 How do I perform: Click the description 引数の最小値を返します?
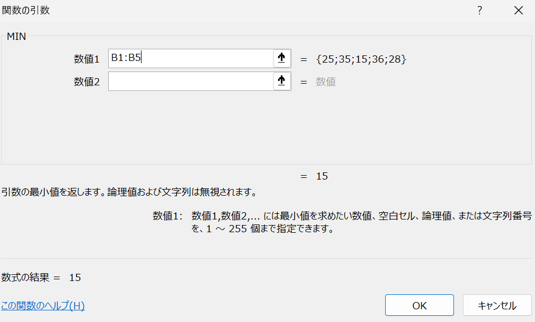[x=129, y=193]
